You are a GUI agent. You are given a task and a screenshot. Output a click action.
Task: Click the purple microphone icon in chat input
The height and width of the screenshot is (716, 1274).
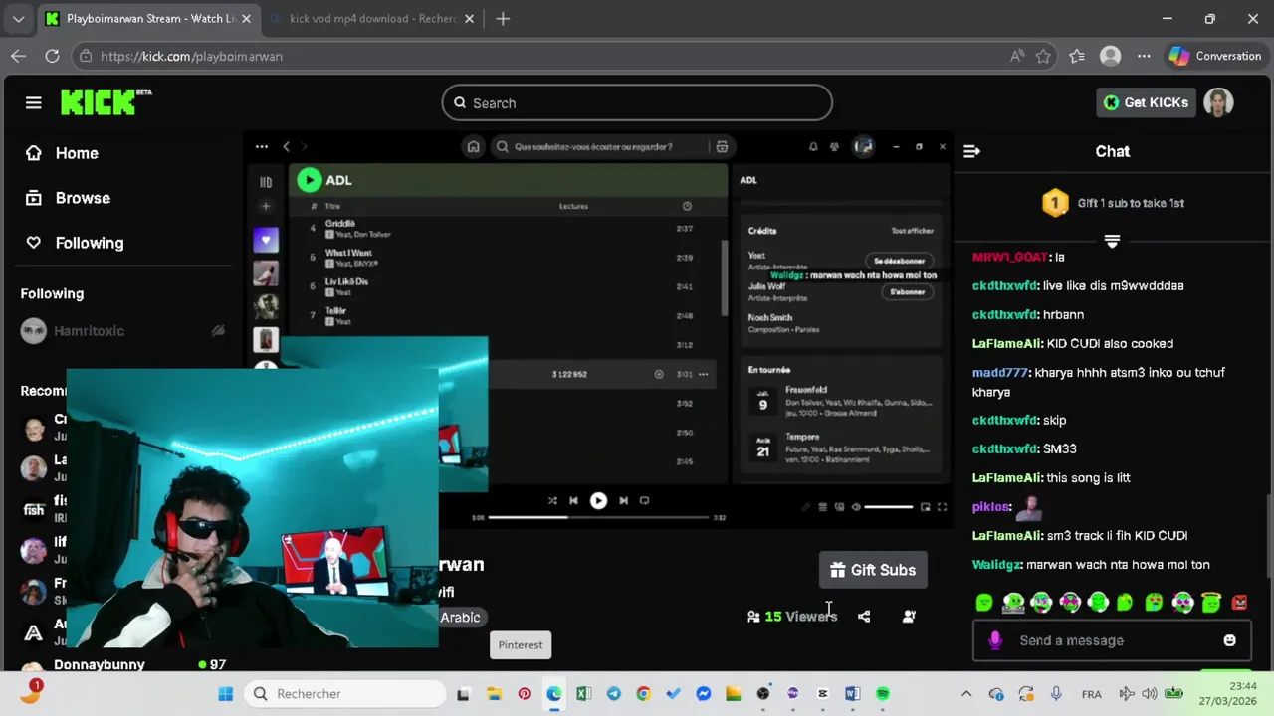995,640
